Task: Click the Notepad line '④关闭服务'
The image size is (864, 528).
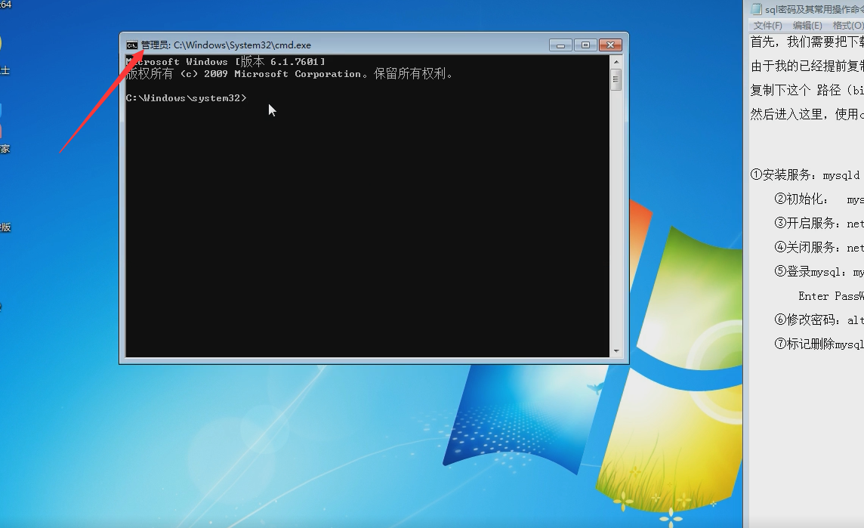Action: (x=819, y=248)
